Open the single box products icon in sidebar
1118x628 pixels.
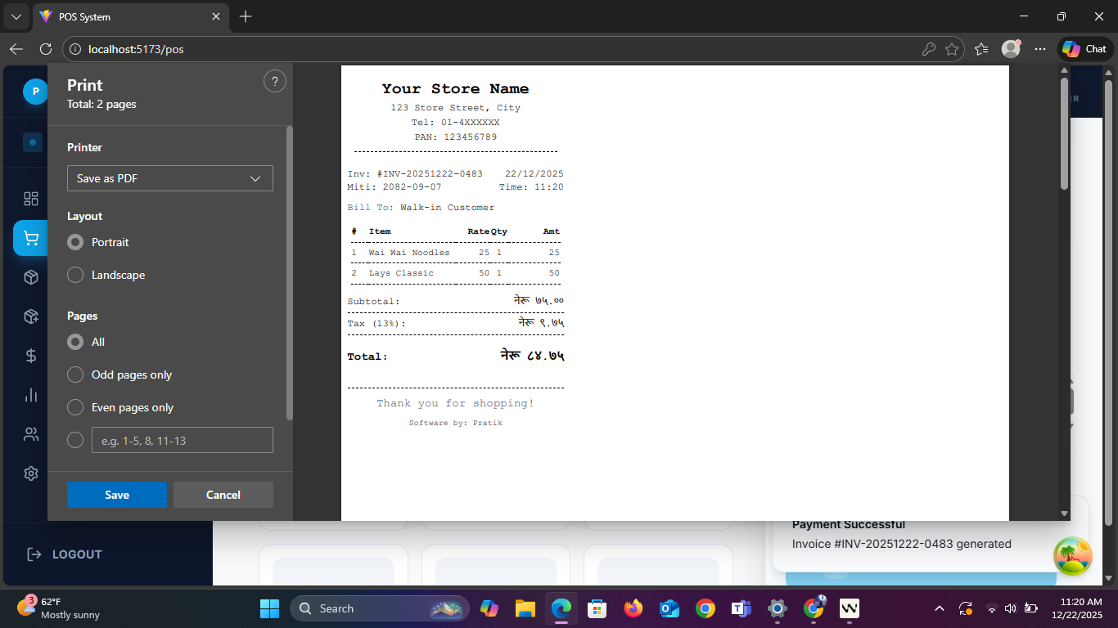click(x=31, y=277)
